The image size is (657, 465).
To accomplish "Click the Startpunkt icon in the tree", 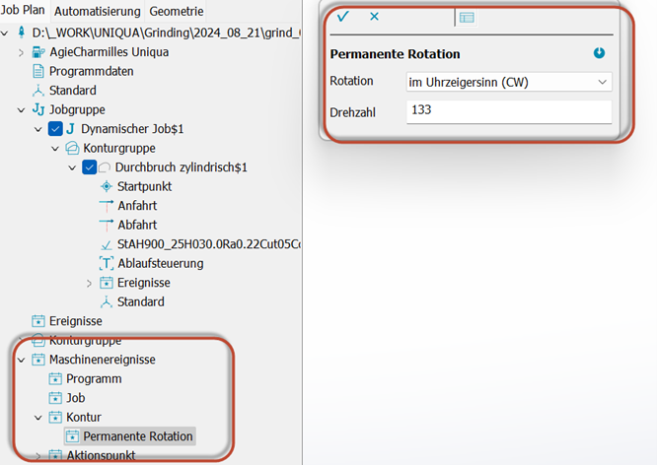I will coord(107,186).
